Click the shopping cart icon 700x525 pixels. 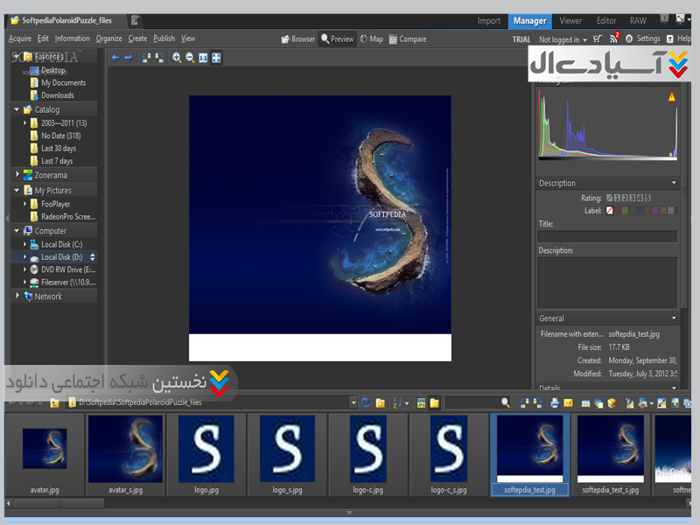coord(597,38)
